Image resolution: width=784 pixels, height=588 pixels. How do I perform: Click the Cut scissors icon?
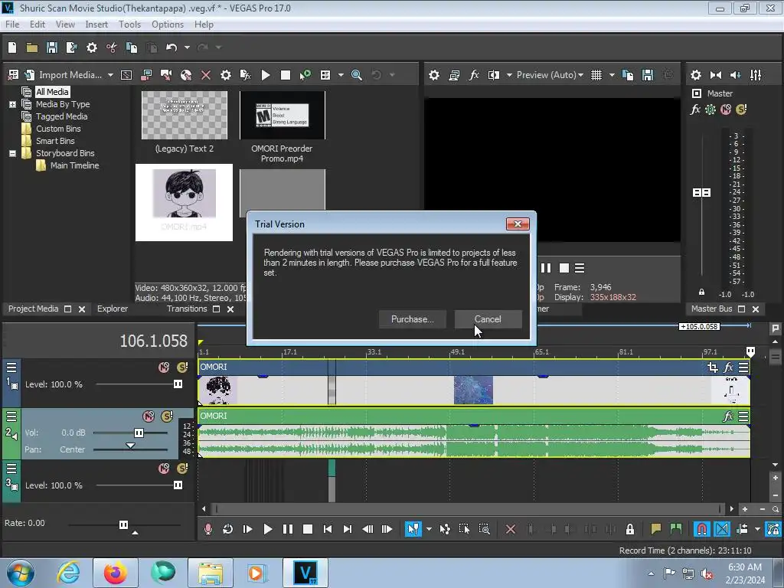112,47
